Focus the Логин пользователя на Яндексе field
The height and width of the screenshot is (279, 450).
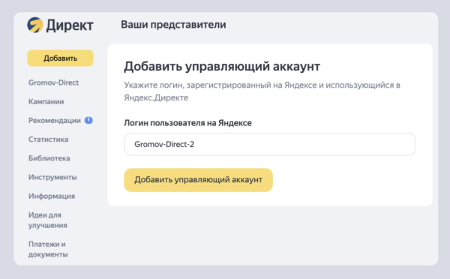[270, 144]
